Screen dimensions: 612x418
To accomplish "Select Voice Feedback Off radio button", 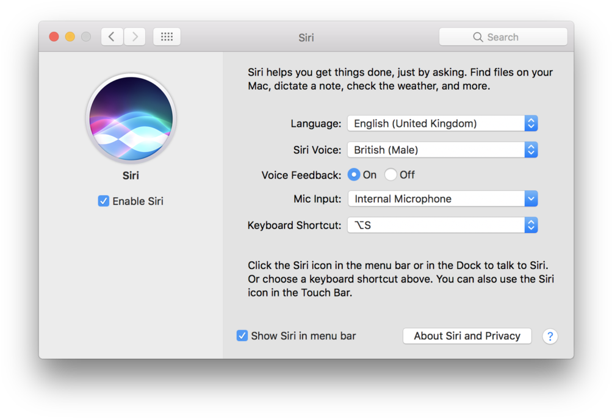I will click(391, 175).
